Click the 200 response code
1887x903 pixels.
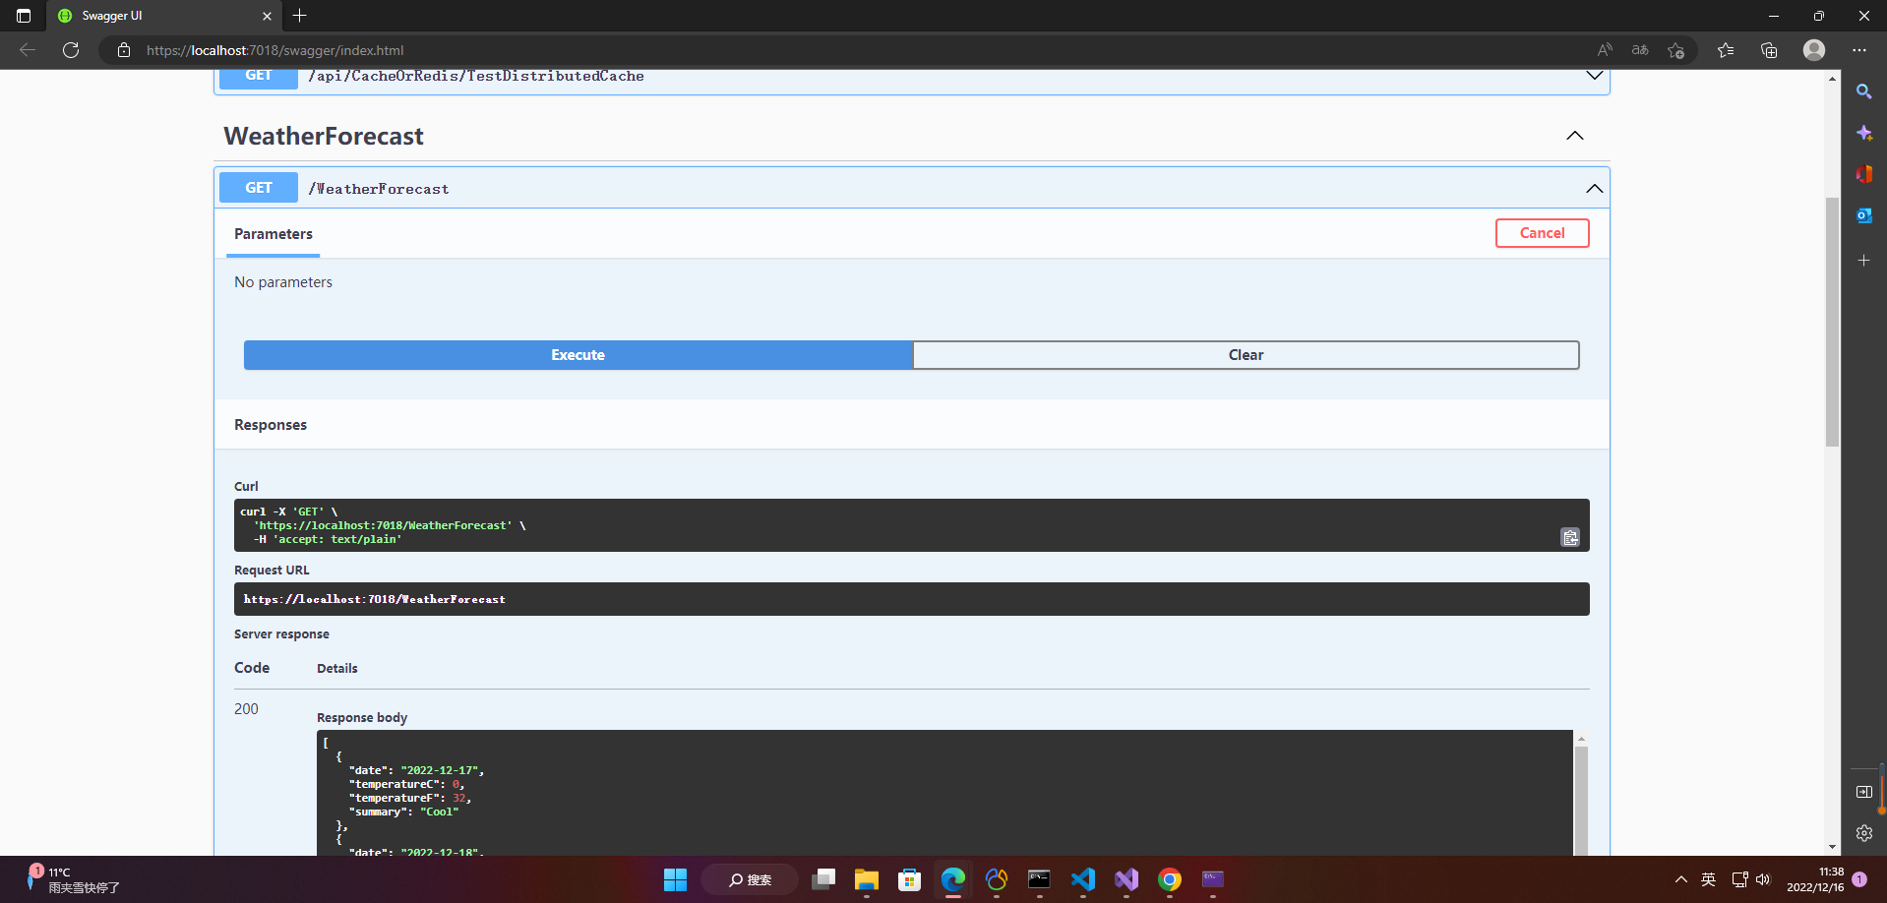tap(246, 709)
